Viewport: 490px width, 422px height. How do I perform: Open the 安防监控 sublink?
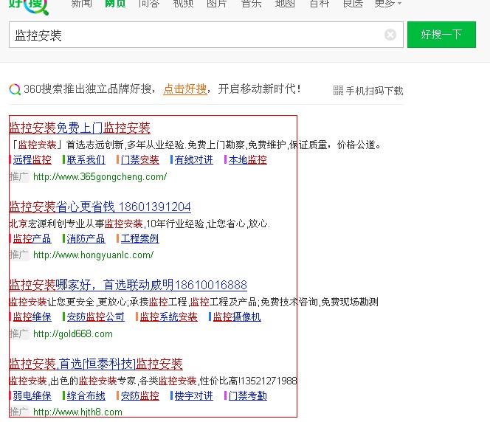[139, 396]
